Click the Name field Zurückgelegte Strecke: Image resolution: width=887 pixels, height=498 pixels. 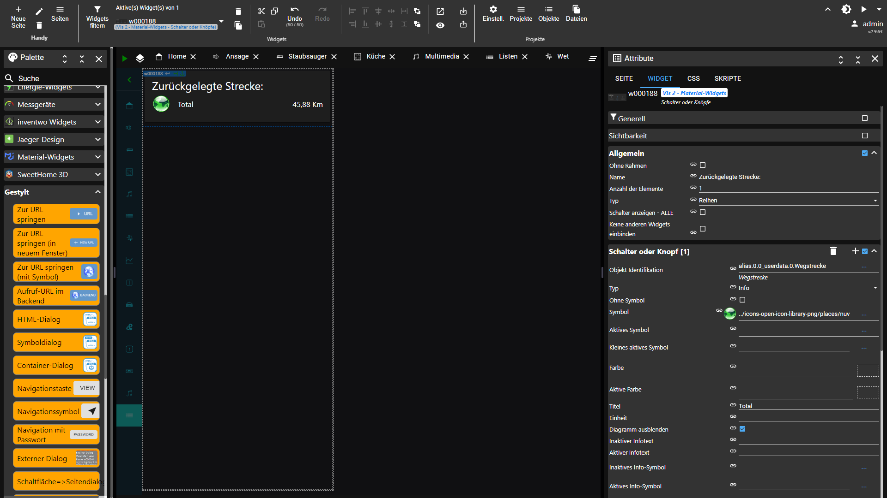(x=789, y=177)
